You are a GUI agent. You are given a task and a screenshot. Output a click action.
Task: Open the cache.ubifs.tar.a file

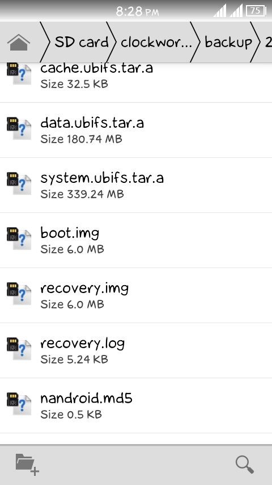[x=136, y=82]
